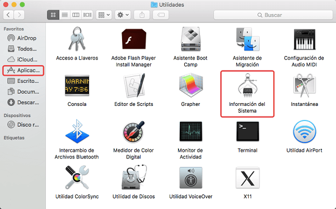
Task: Switch to column view mode
Action: pyautogui.click(x=76, y=15)
